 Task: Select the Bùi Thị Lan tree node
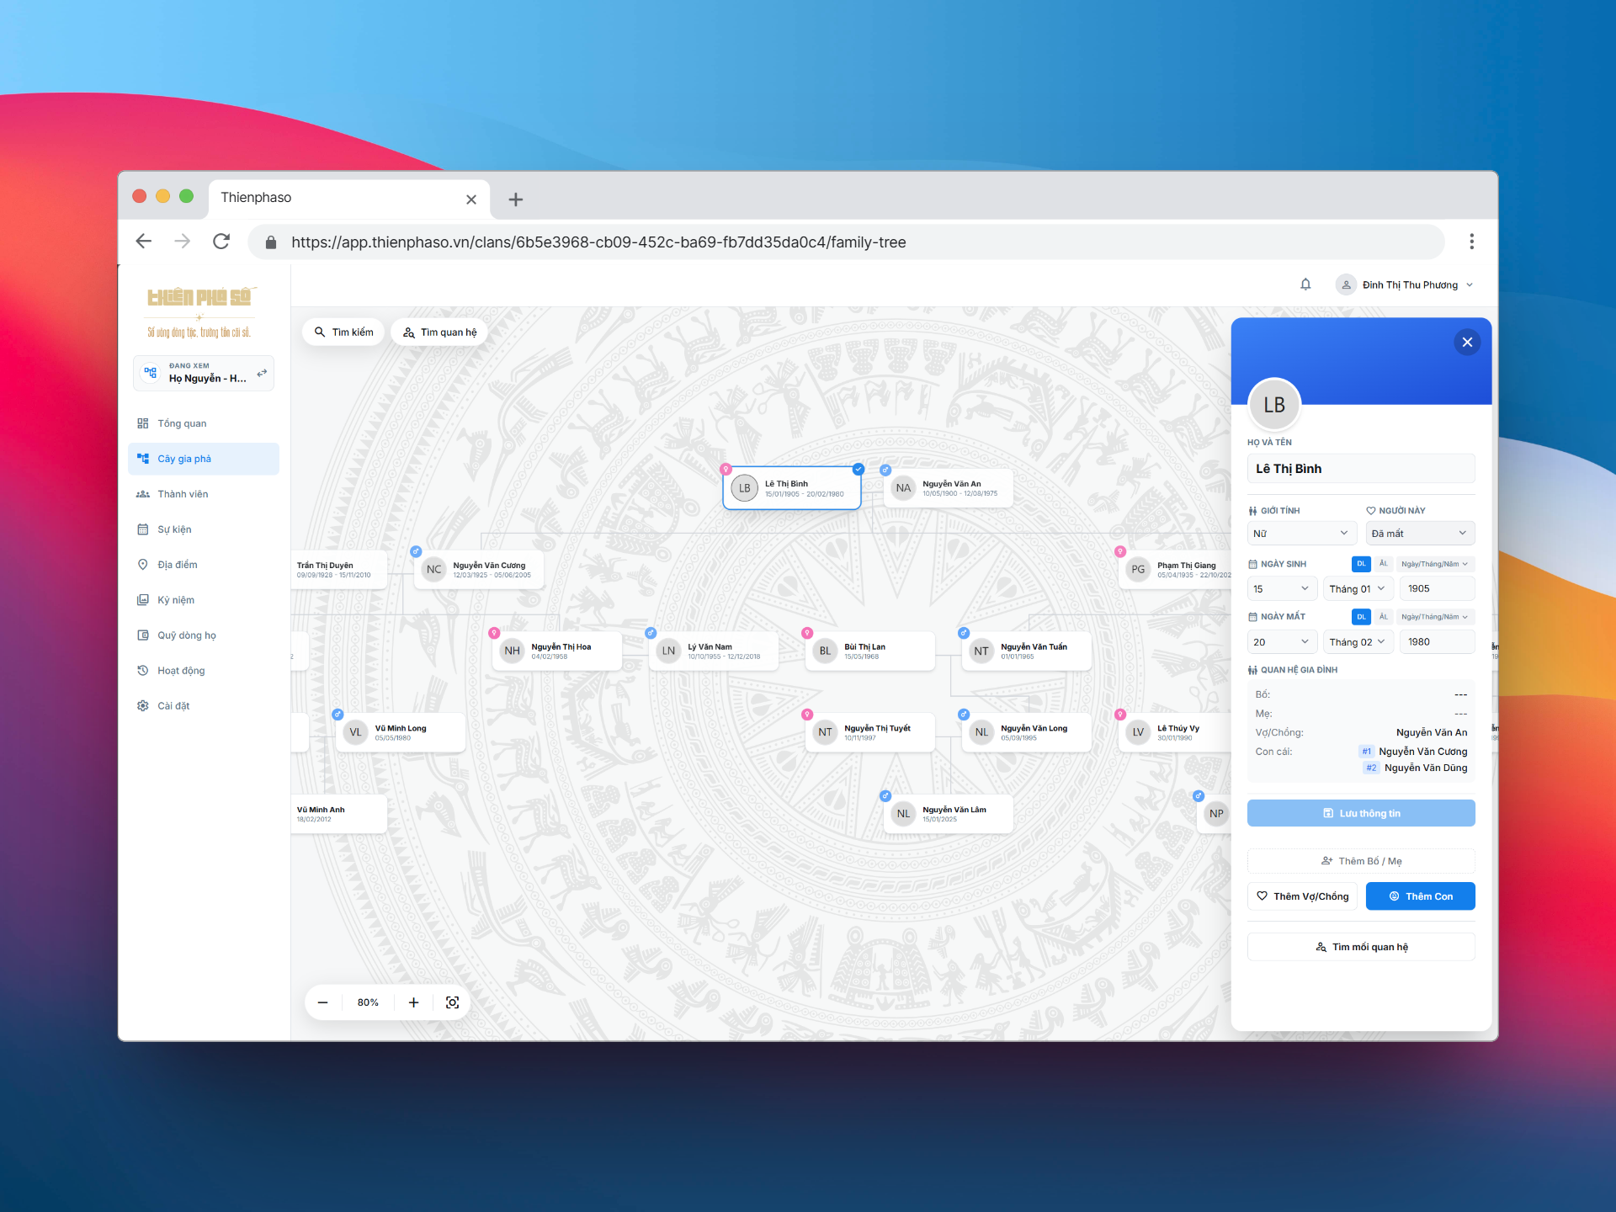pyautogui.click(x=871, y=651)
